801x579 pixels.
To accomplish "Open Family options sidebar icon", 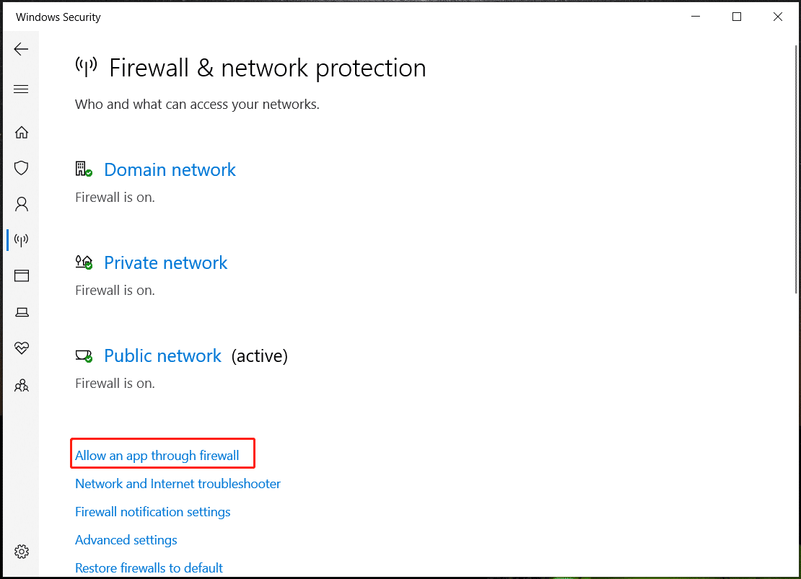I will pos(22,386).
